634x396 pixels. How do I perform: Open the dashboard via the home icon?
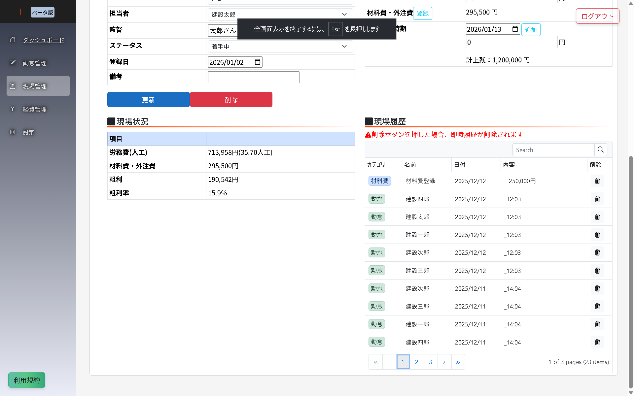[x=13, y=40]
